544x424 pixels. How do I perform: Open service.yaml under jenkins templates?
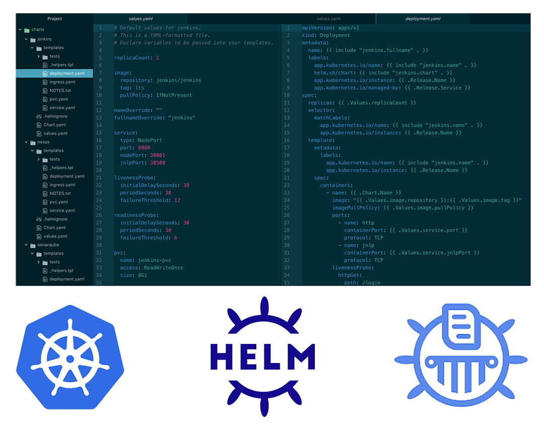[x=62, y=108]
